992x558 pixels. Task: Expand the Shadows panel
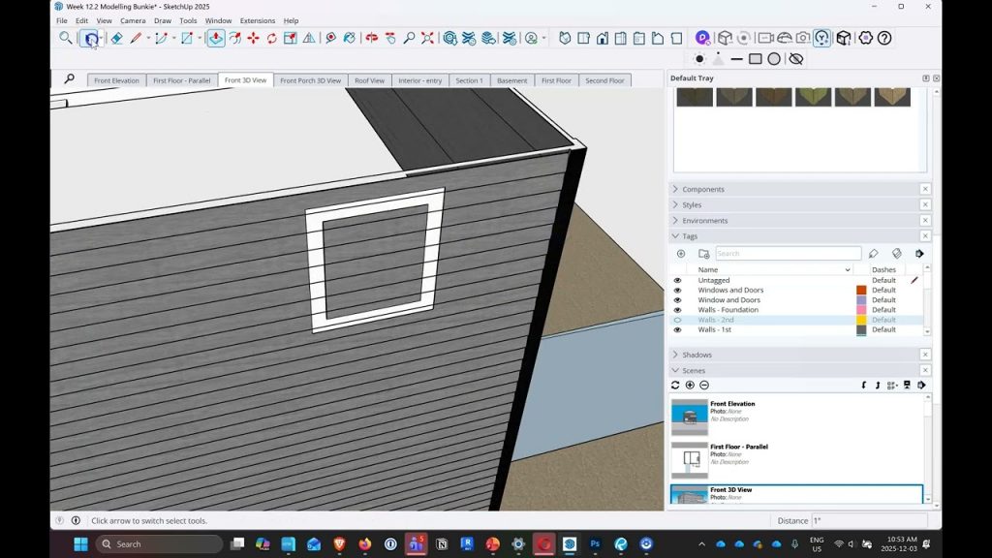coord(697,355)
